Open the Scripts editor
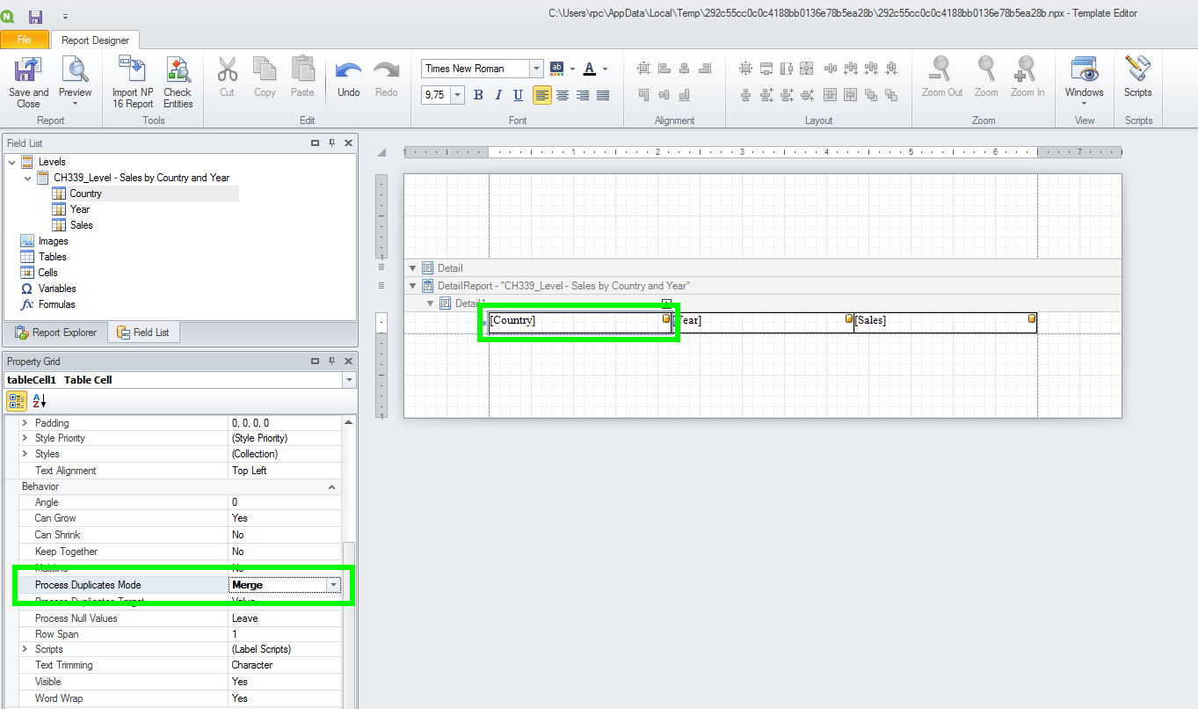This screenshot has width=1198, height=709. click(1138, 77)
